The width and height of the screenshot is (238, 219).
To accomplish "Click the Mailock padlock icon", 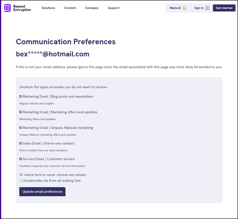I will click(x=185, y=8).
